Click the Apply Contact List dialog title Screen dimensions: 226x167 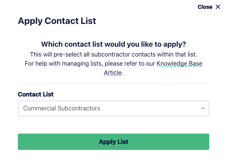coord(57,21)
